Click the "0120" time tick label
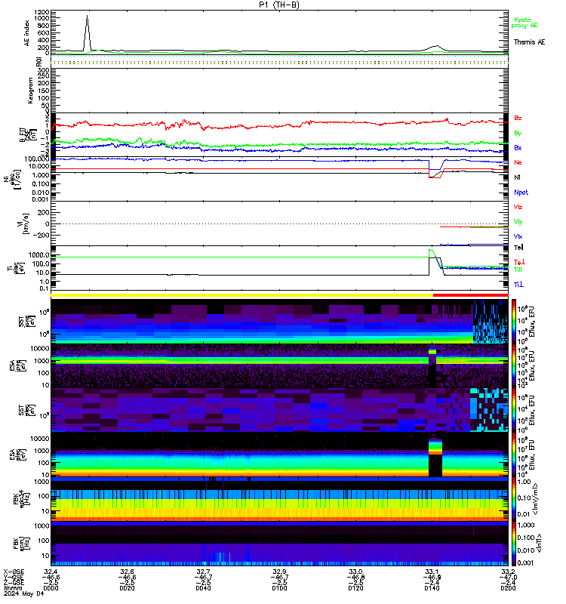The image size is (566, 604). pyautogui.click(x=355, y=588)
